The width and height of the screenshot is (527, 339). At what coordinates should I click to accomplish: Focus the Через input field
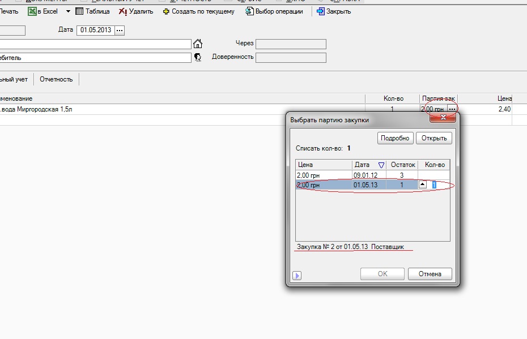[x=291, y=44]
